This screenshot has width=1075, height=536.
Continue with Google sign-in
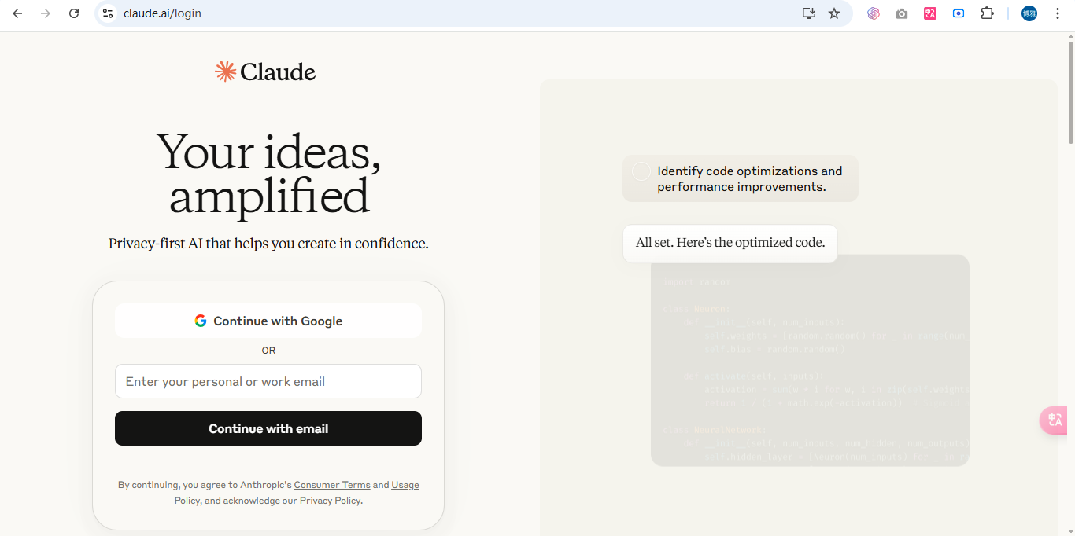(x=268, y=321)
